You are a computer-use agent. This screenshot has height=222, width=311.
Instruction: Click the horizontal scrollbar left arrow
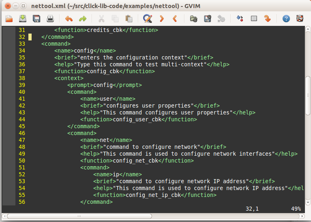point(5,216)
